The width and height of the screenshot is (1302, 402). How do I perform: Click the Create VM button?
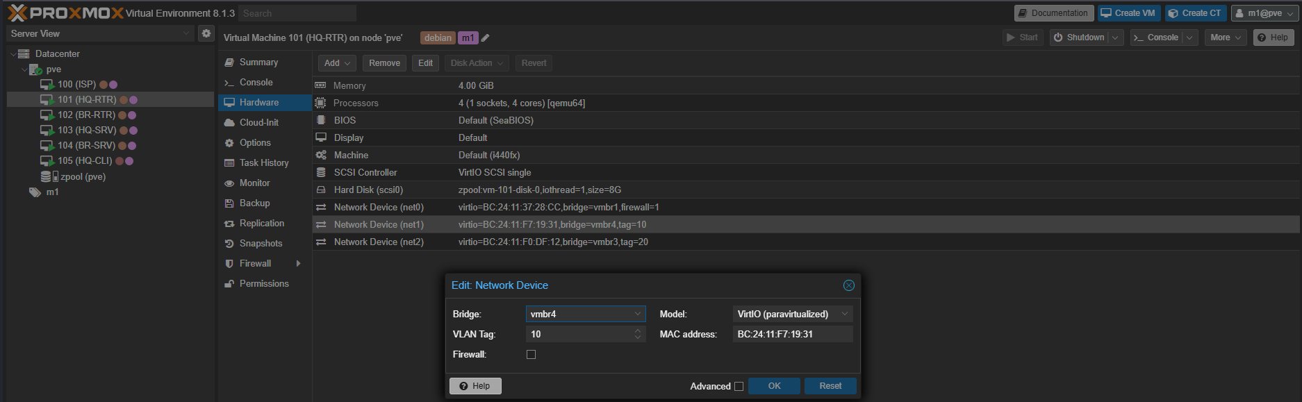coord(1128,13)
